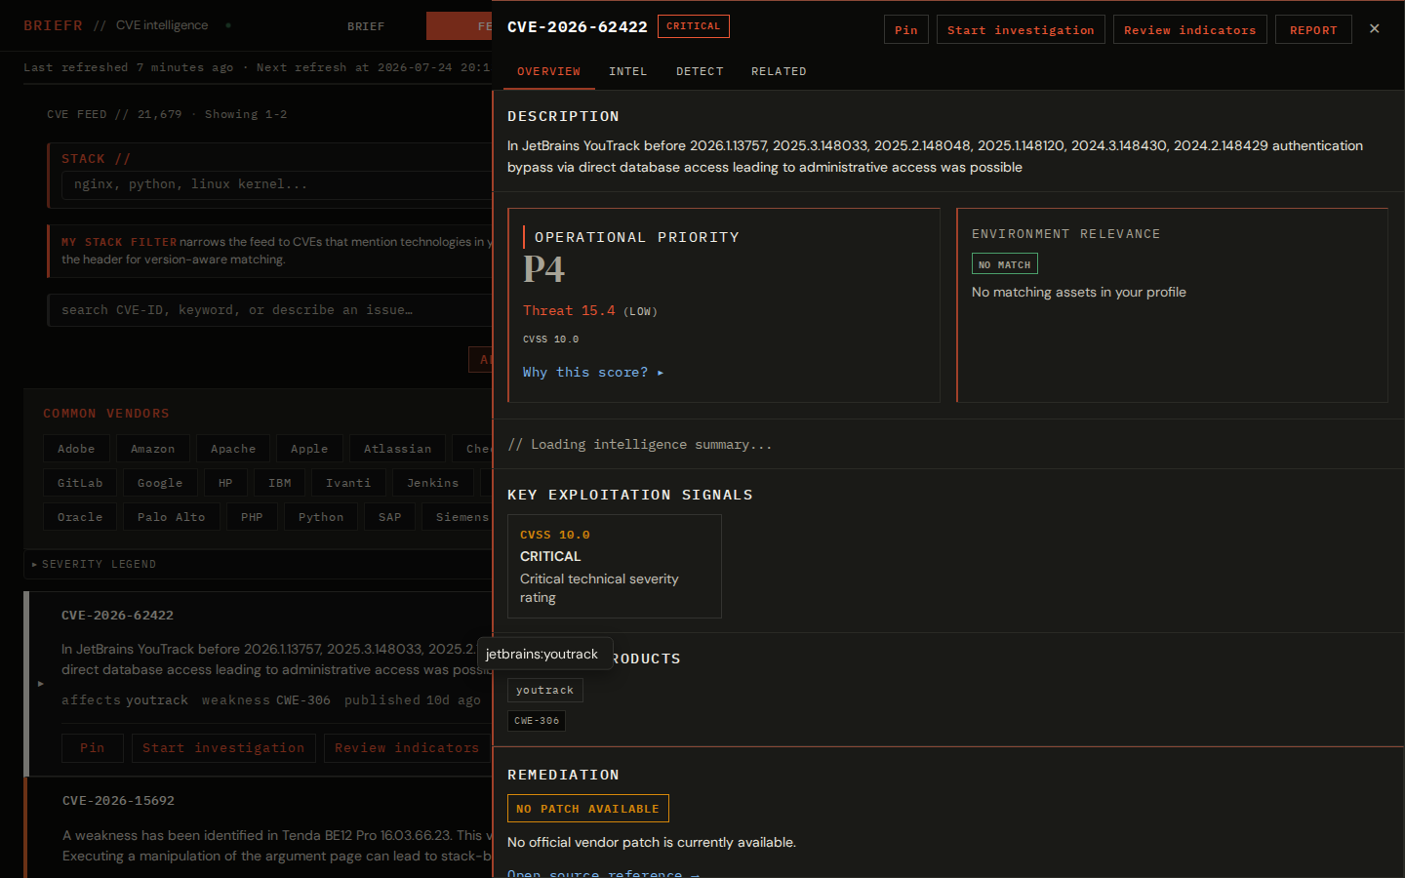Image resolution: width=1405 pixels, height=878 pixels.
Task: Filter by Apache vendor
Action: click(x=233, y=449)
